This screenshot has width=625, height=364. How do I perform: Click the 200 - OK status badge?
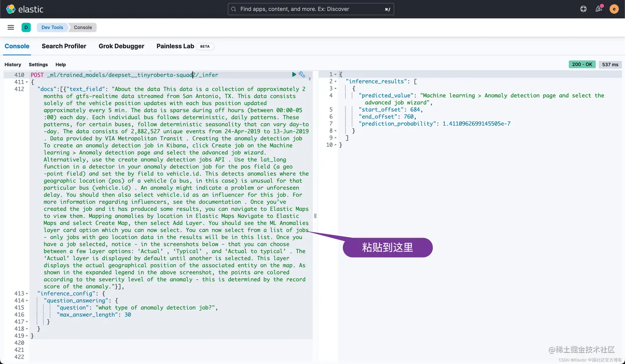[582, 64]
